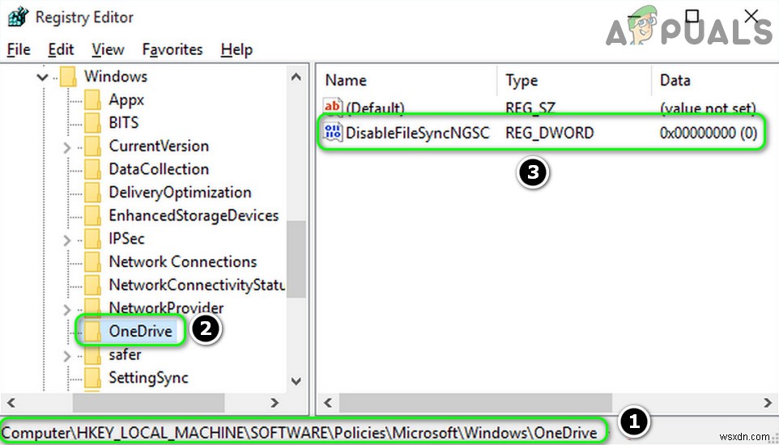Select the DisableFileSyncNGSC value name
The image size is (779, 445).
coord(417,133)
